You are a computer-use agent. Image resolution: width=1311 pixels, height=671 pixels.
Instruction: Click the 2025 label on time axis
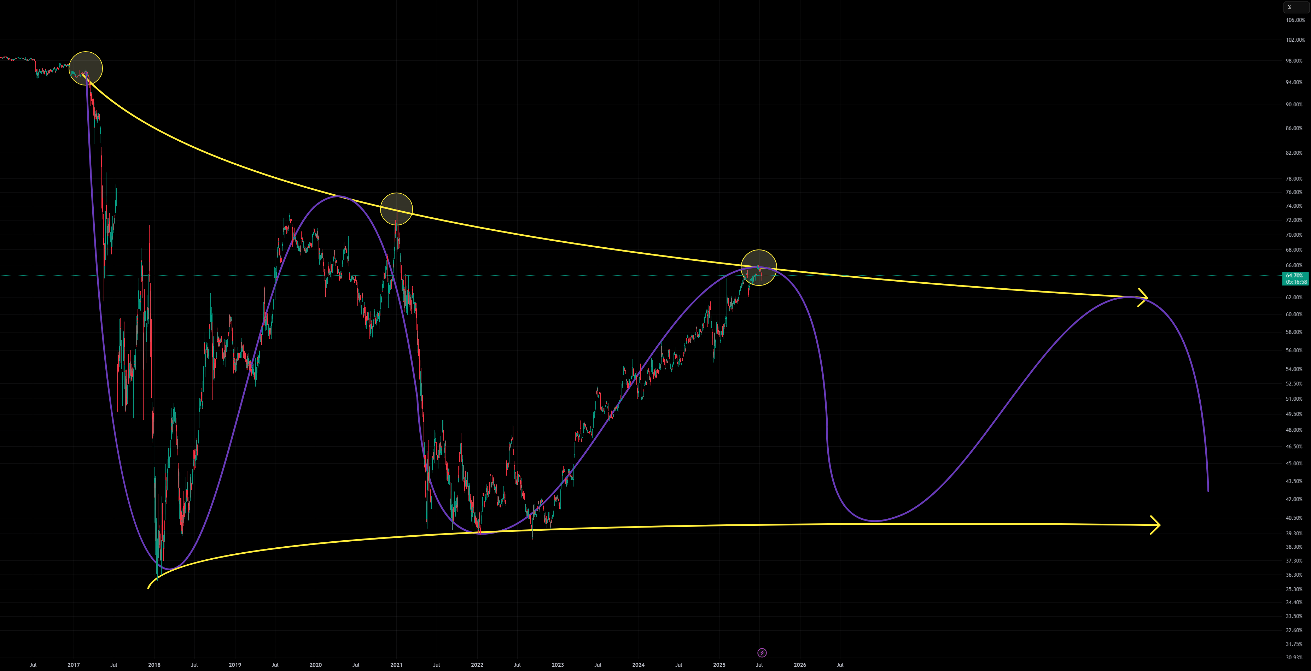tap(719, 665)
